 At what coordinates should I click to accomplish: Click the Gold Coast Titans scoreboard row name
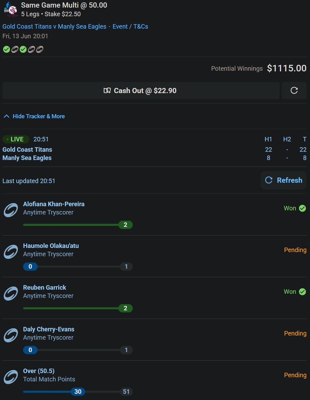(27, 150)
